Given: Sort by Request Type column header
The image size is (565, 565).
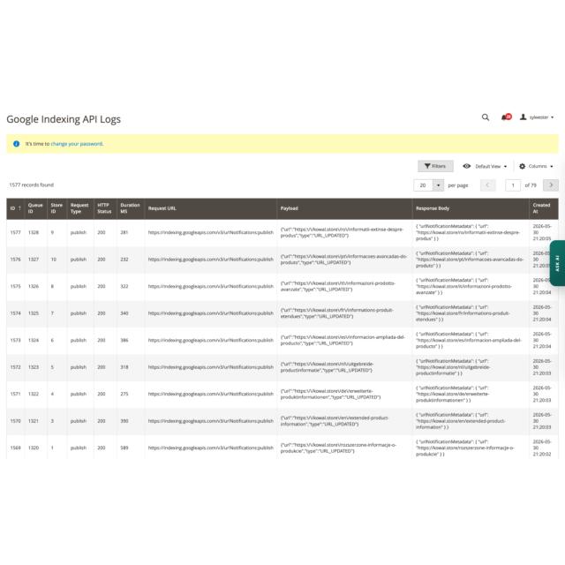Looking at the screenshot, I should pos(80,208).
